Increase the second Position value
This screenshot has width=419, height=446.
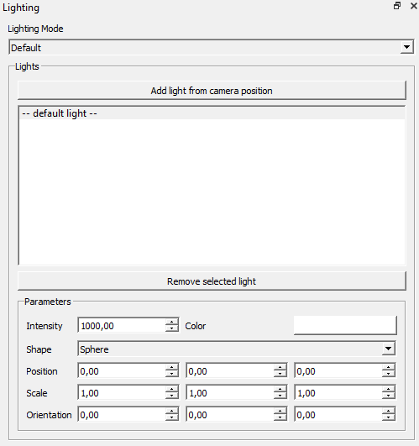point(280,367)
